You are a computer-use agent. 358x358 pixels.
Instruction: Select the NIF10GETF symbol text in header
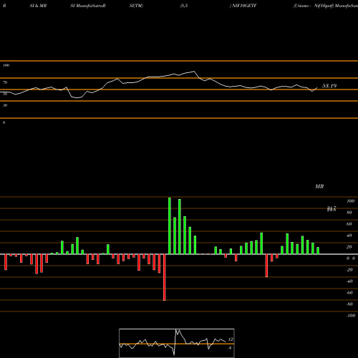point(244,6)
